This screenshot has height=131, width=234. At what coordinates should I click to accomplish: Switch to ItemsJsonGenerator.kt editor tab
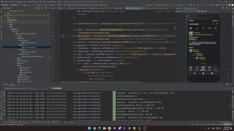(134, 8)
